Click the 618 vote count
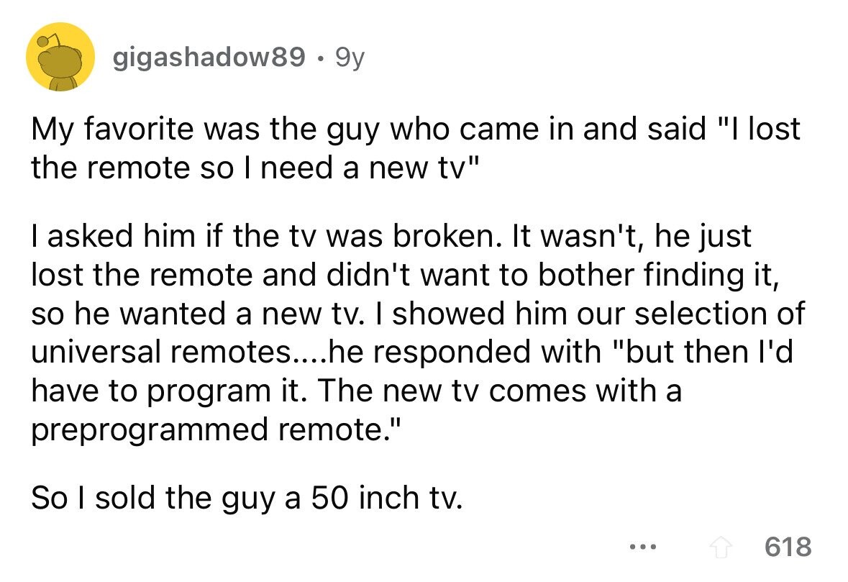This screenshot has width=848, height=582. [x=788, y=547]
